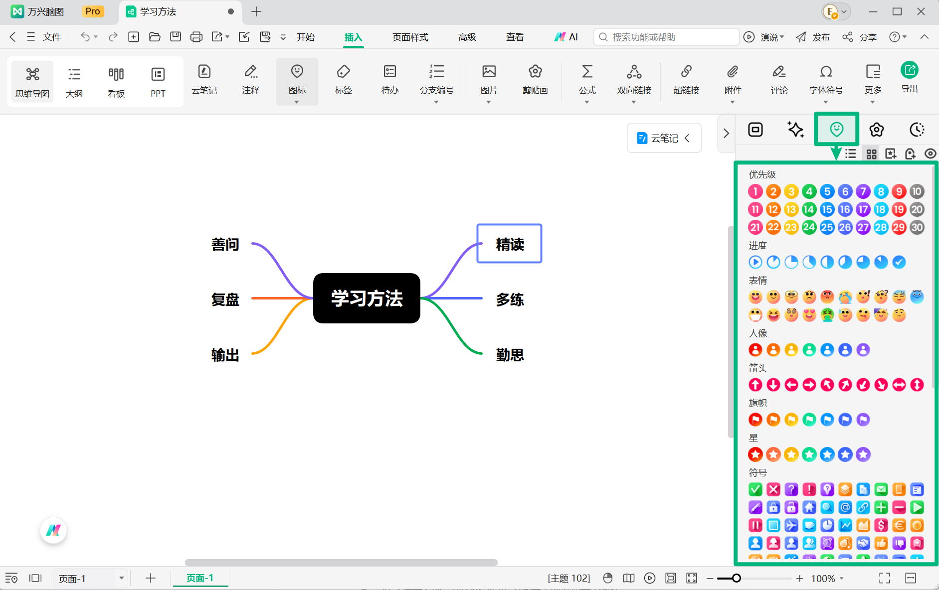Select the 学习方法 central topic

pyautogui.click(x=367, y=298)
